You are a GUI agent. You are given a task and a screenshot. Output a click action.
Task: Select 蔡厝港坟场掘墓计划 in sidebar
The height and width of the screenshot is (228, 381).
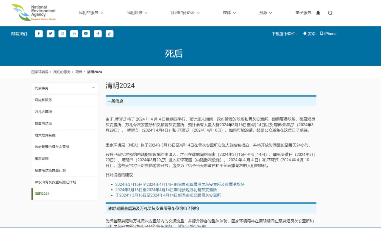tap(65, 170)
